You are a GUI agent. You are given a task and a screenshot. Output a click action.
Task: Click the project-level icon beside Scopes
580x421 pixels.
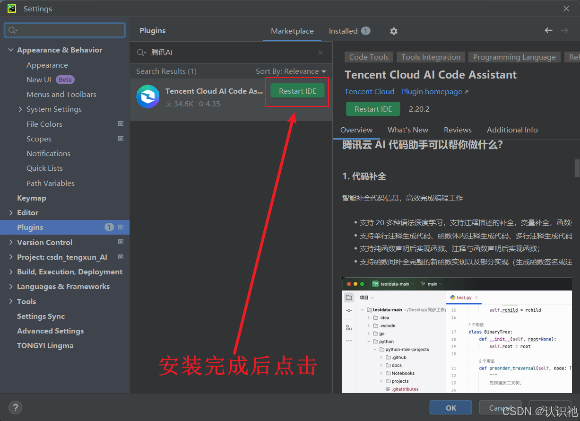tap(121, 139)
